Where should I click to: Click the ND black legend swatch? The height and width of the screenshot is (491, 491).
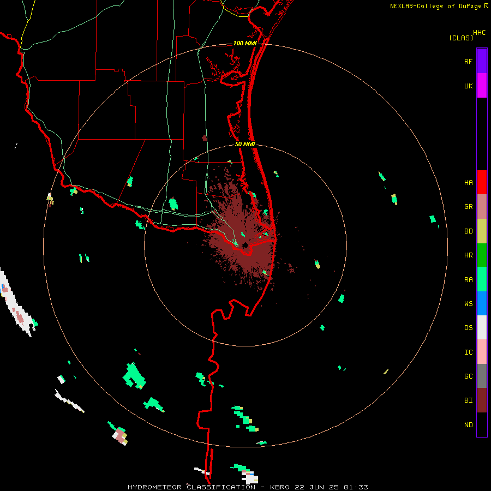point(482,424)
